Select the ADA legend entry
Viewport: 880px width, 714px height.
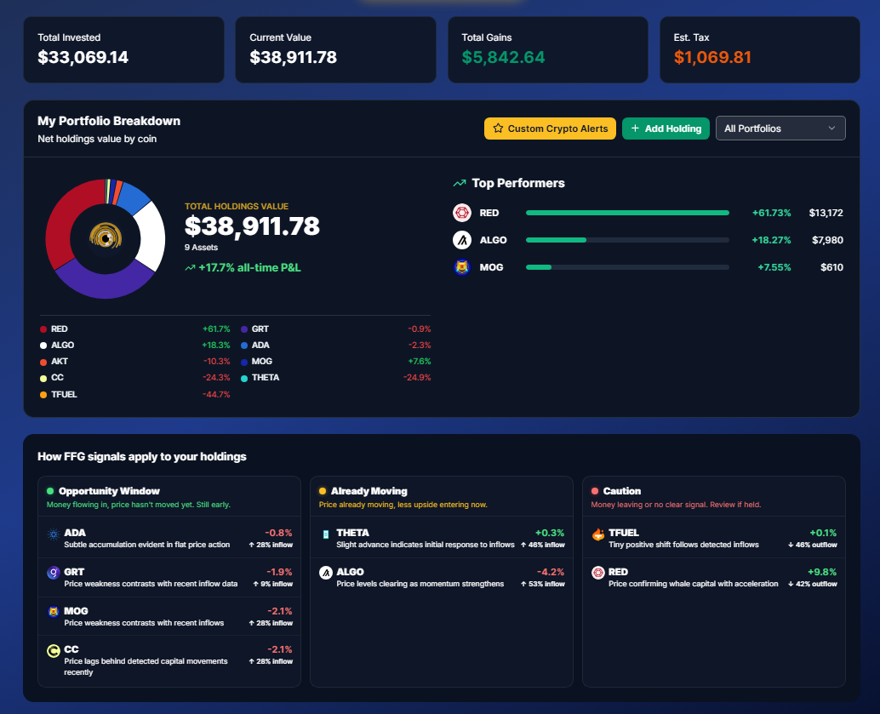[x=335, y=346]
